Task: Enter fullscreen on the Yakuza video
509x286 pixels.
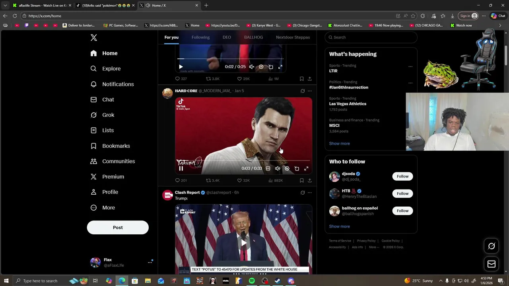Action: click(306, 168)
